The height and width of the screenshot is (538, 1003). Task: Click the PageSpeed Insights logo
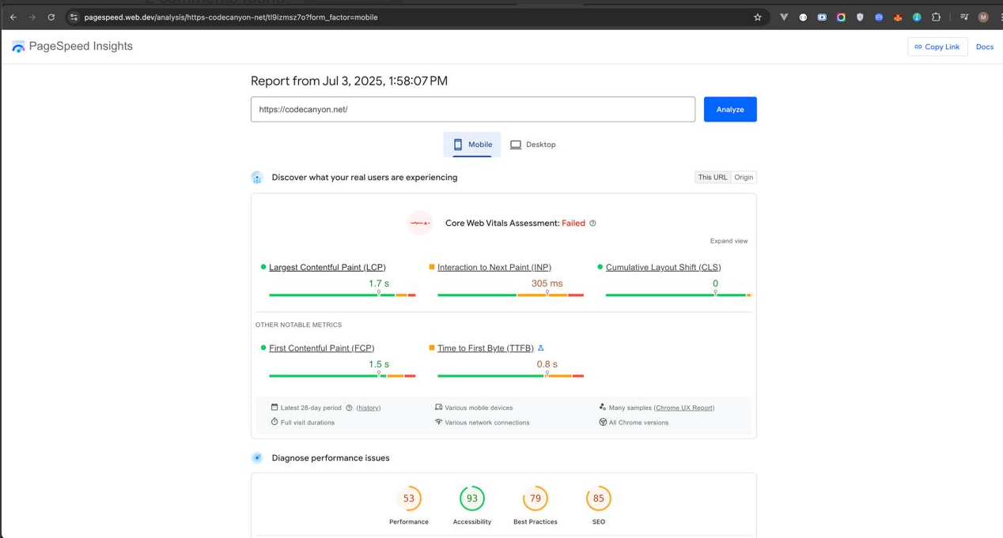[72, 47]
